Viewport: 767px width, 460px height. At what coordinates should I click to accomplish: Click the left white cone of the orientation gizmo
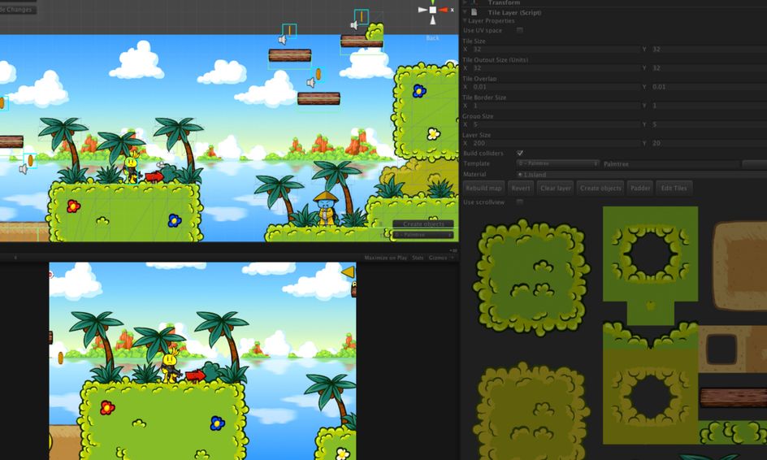coord(422,10)
